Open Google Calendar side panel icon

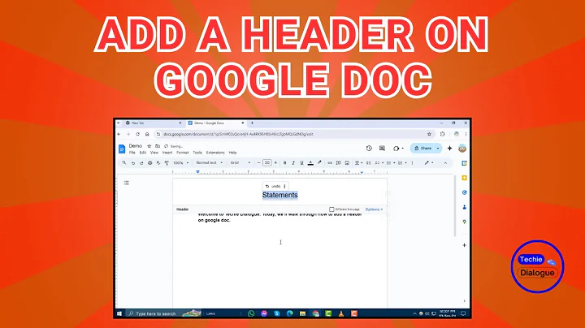[x=464, y=163]
